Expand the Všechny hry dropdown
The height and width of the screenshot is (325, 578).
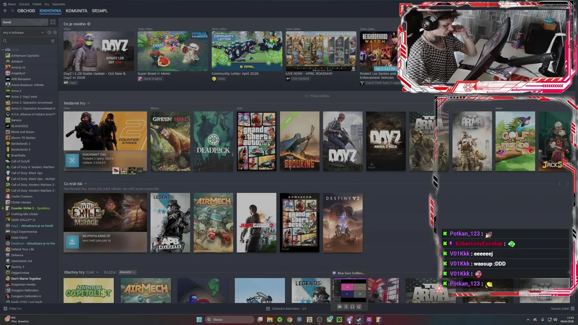click(x=97, y=272)
